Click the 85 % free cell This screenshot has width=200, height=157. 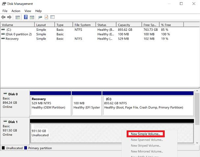(x=165, y=30)
